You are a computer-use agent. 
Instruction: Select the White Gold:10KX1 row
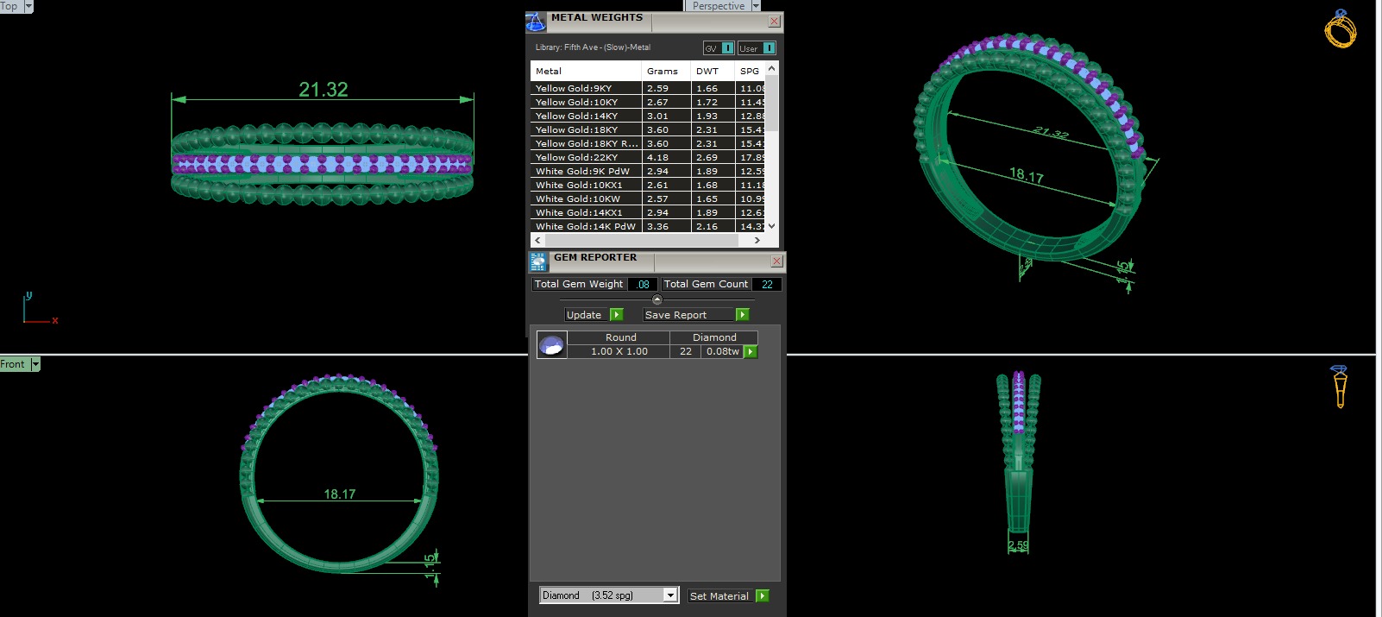pyautogui.click(x=648, y=185)
